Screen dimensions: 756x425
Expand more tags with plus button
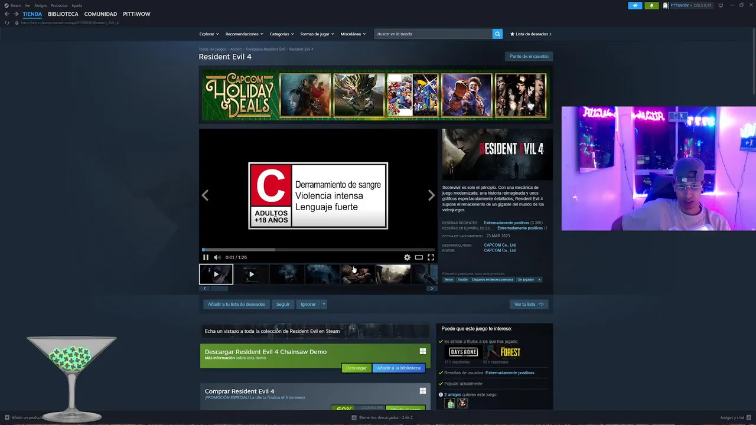539,280
